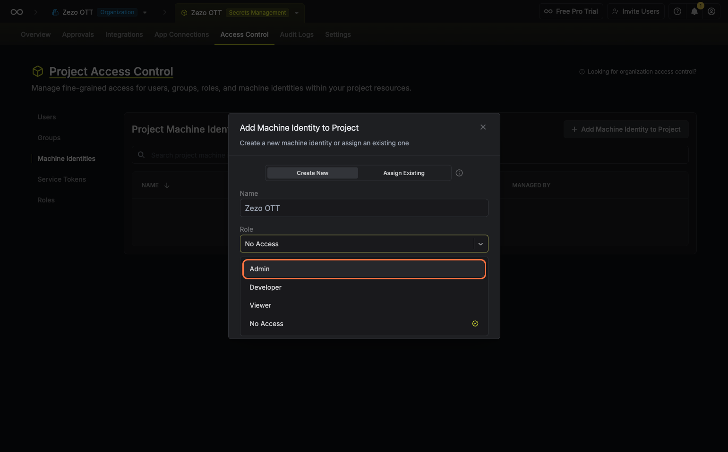This screenshot has height=452, width=728.
Task: Click the search magnifier icon
Action: tap(141, 155)
